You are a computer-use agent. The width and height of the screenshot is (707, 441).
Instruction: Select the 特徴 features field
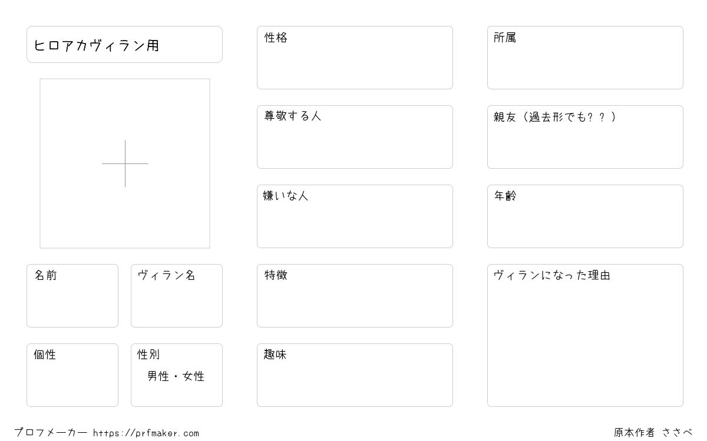click(355, 296)
